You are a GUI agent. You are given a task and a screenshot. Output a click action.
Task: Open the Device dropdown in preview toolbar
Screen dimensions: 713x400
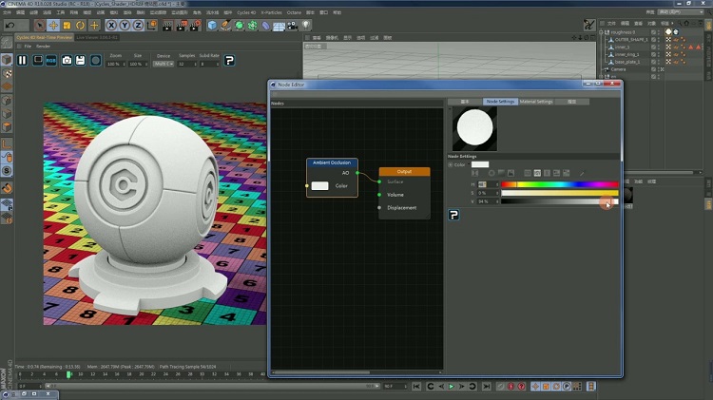click(x=164, y=64)
